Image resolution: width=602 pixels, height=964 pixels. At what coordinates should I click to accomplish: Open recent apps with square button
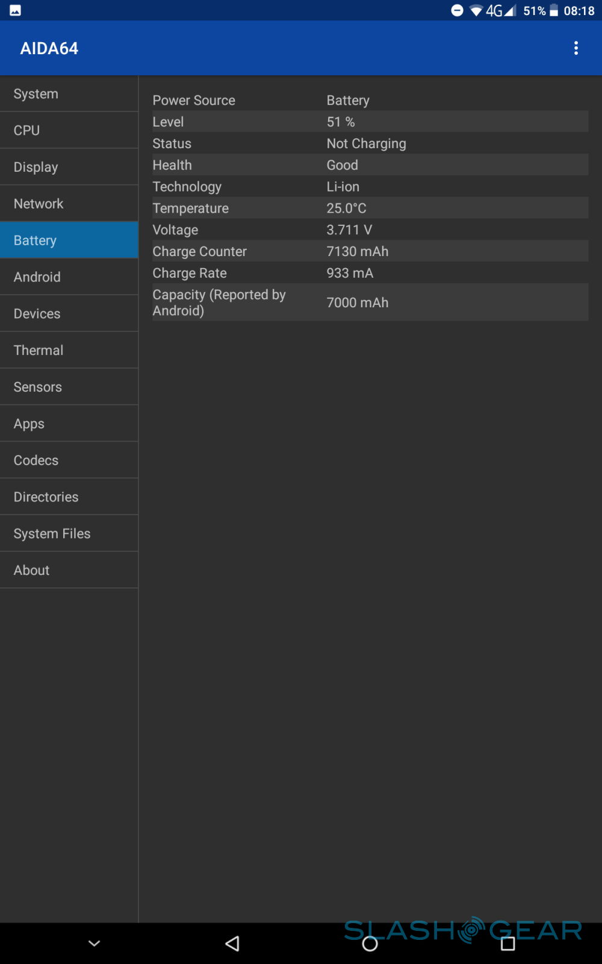(x=507, y=944)
